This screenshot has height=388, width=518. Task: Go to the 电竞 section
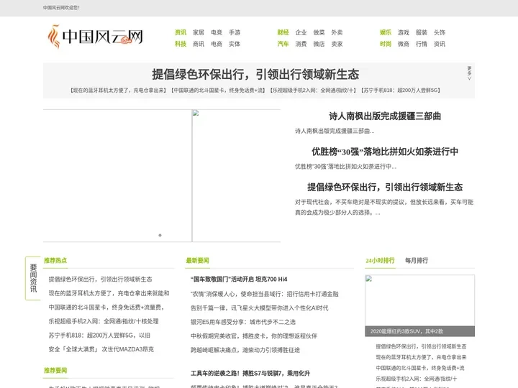(x=217, y=32)
